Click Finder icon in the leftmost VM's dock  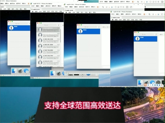13,71
